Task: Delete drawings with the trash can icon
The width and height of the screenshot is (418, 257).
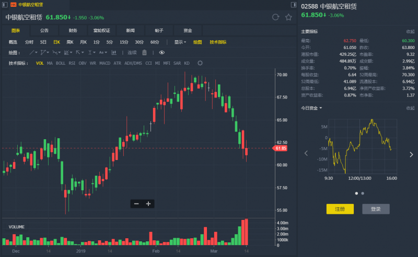Action: point(145,52)
